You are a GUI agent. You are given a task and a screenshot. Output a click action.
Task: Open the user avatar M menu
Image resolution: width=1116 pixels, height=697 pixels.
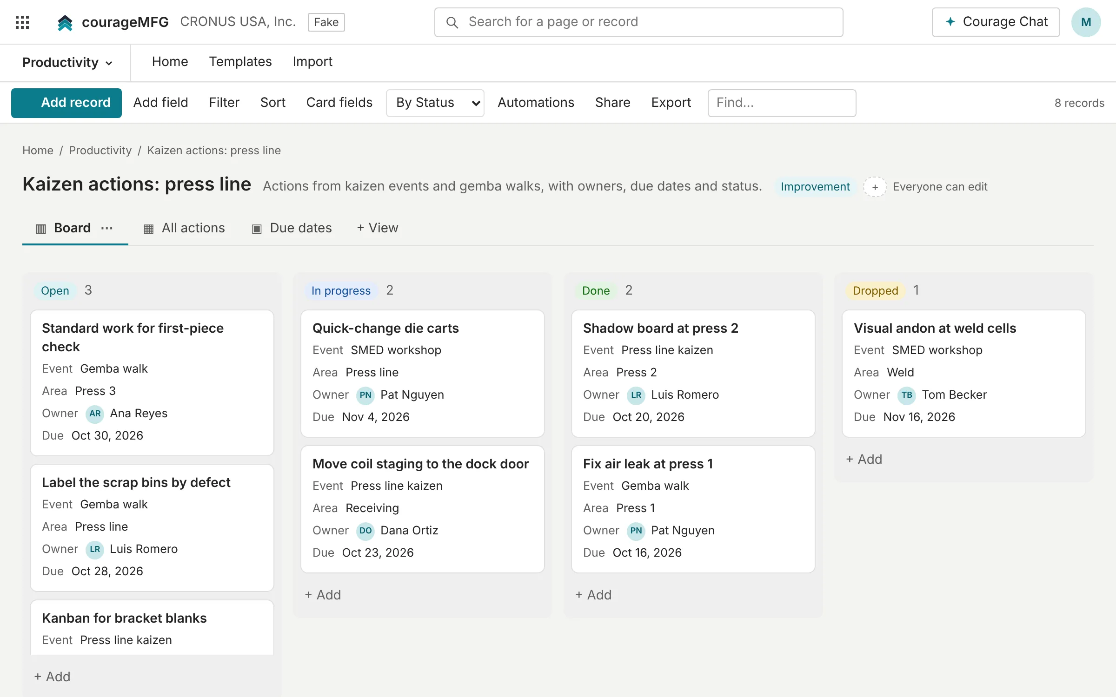[1086, 22]
